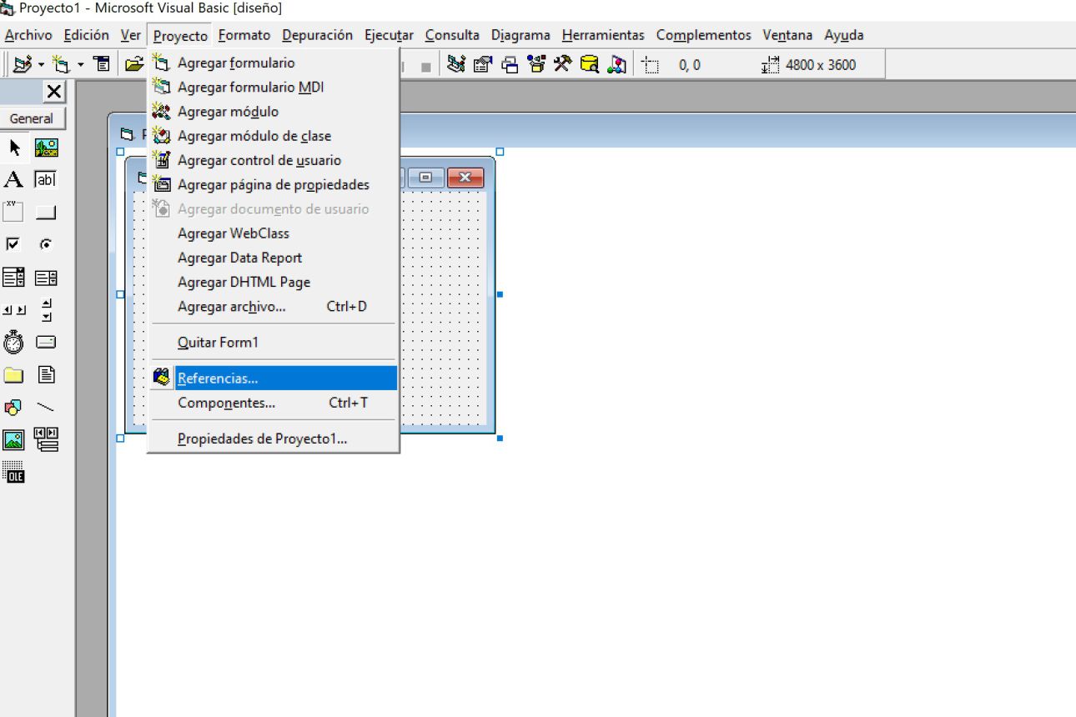
Task: Choose Agregar formulario from Proyecto menu
Action: click(x=273, y=63)
